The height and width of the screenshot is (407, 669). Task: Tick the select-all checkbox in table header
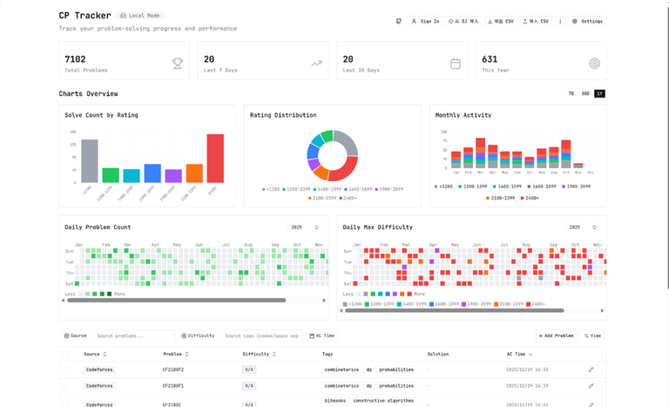tap(64, 355)
